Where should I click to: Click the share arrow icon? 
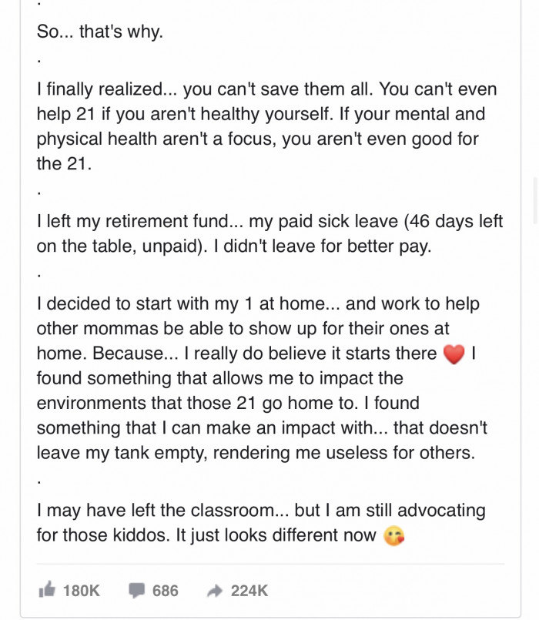[x=215, y=591]
